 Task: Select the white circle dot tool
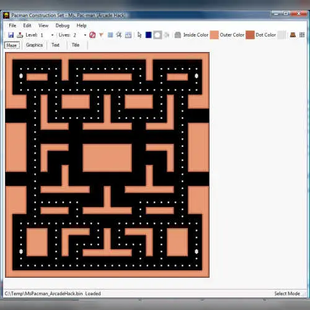pyautogui.click(x=157, y=35)
